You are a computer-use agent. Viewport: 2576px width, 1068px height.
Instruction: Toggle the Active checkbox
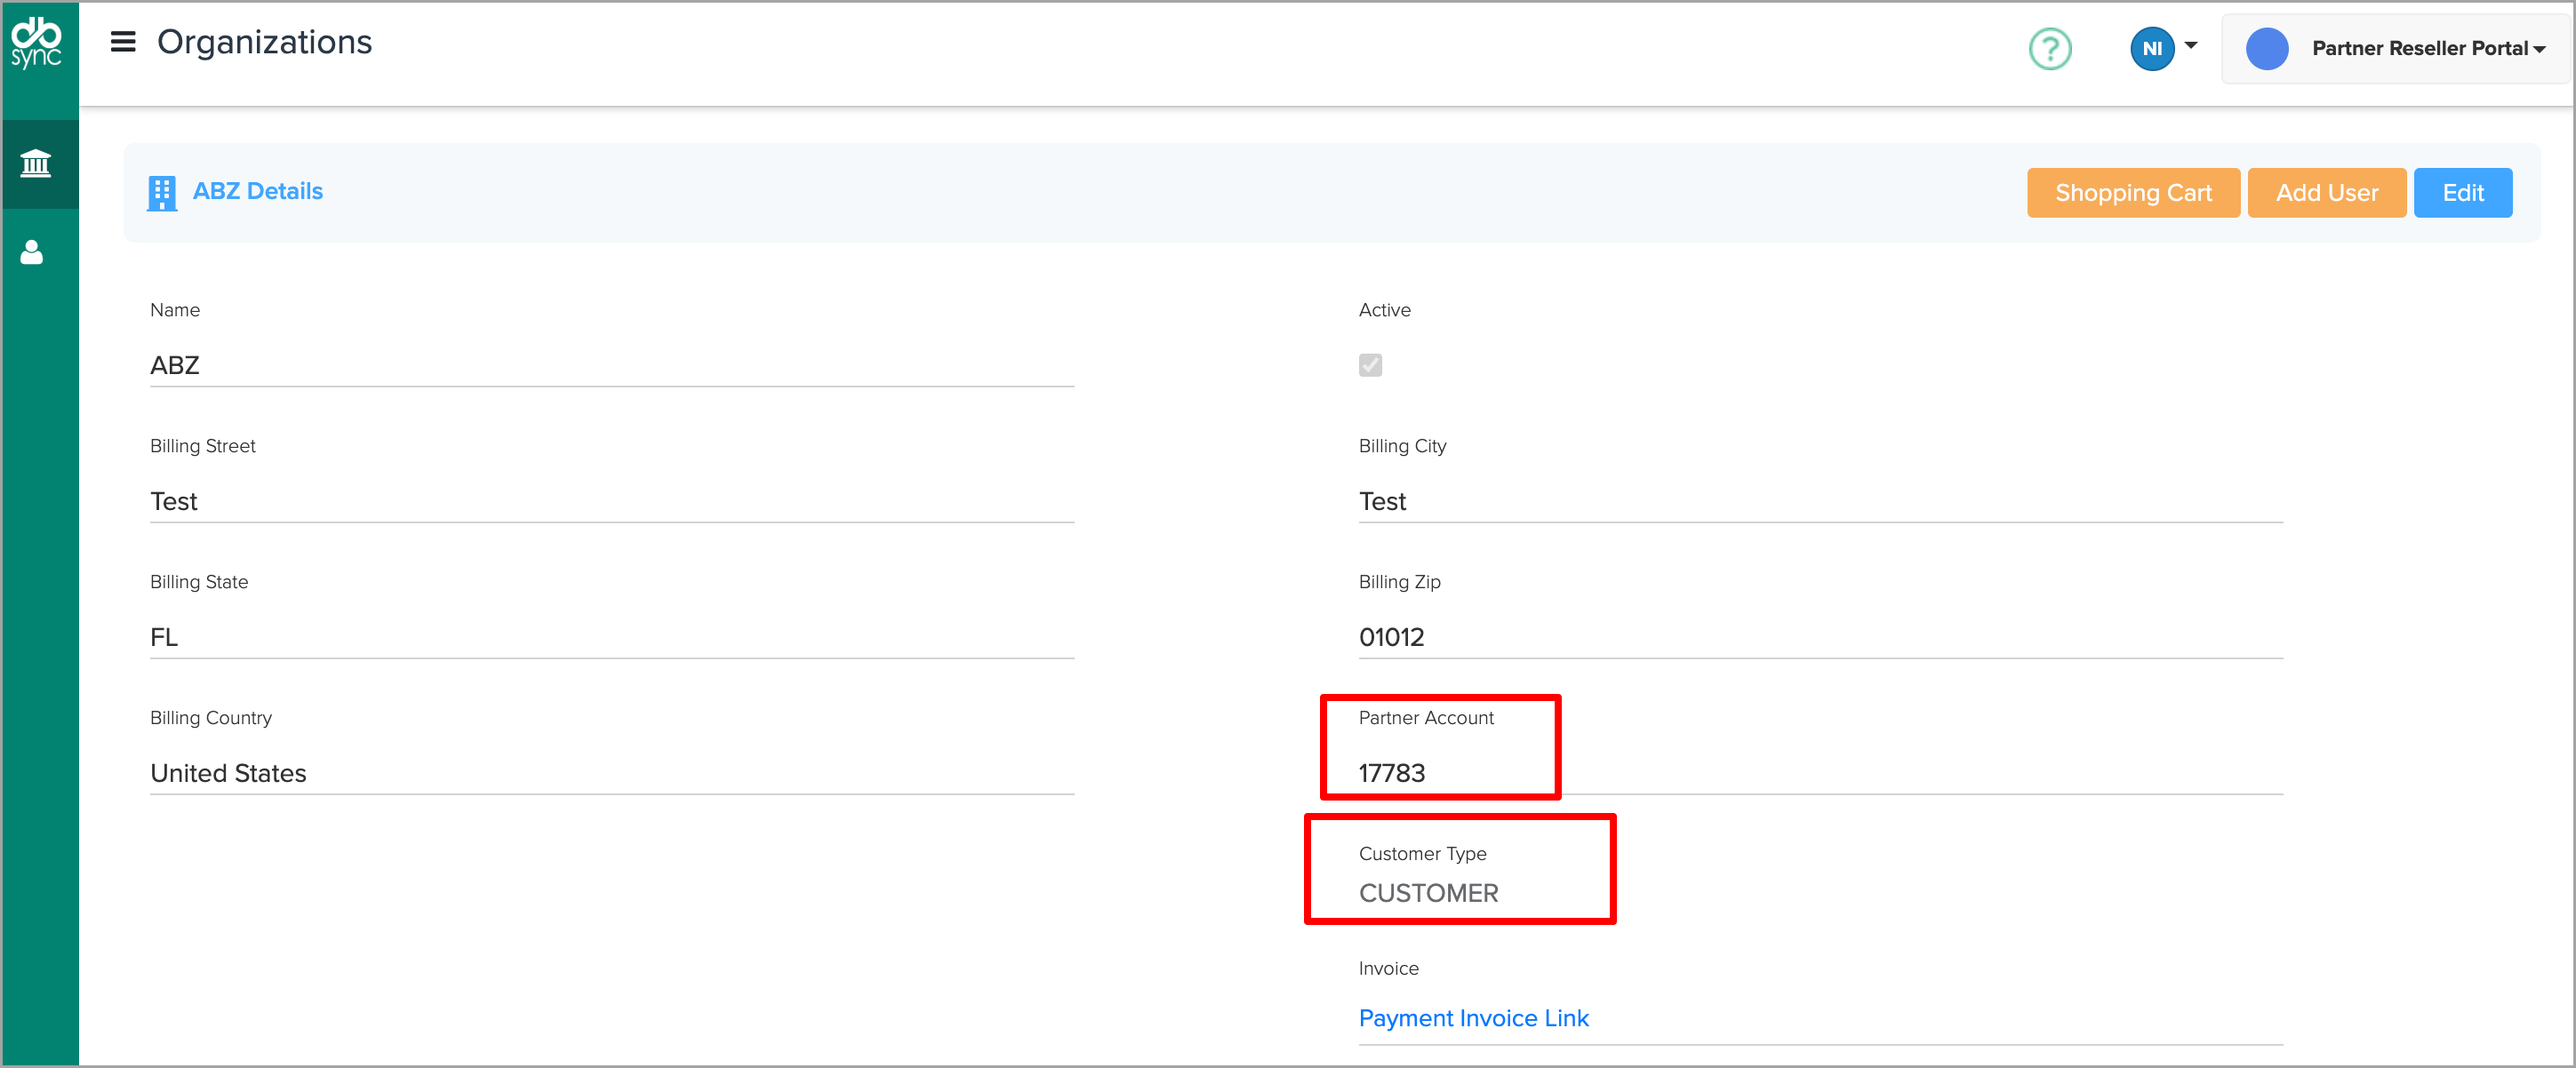tap(1370, 365)
